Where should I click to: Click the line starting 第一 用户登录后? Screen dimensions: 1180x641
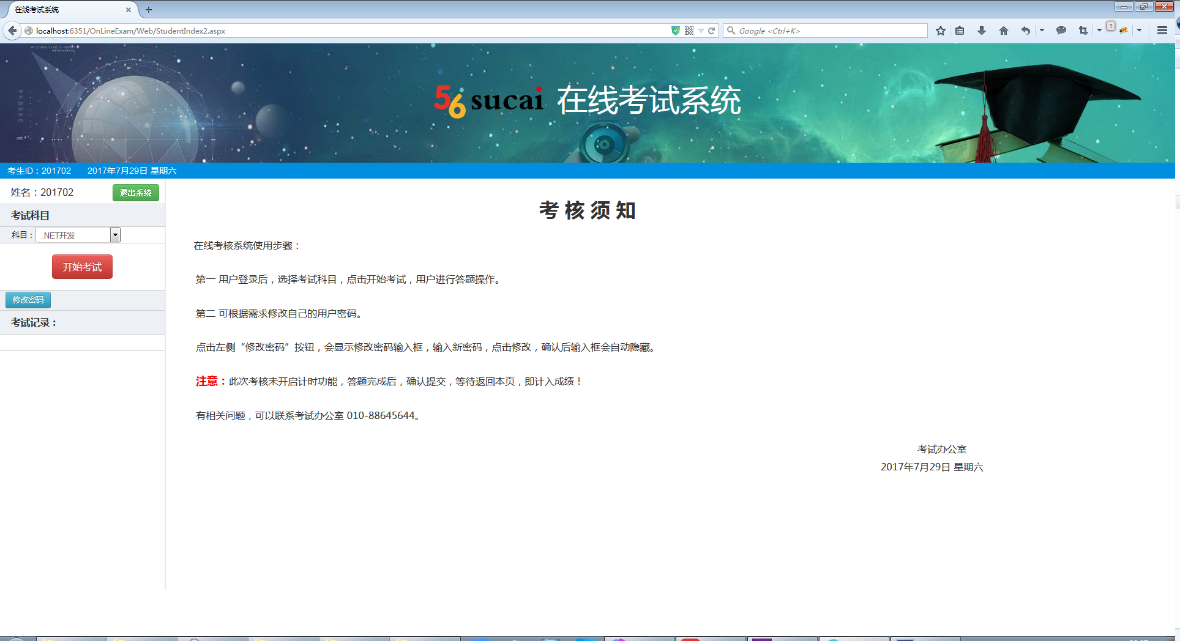(349, 279)
